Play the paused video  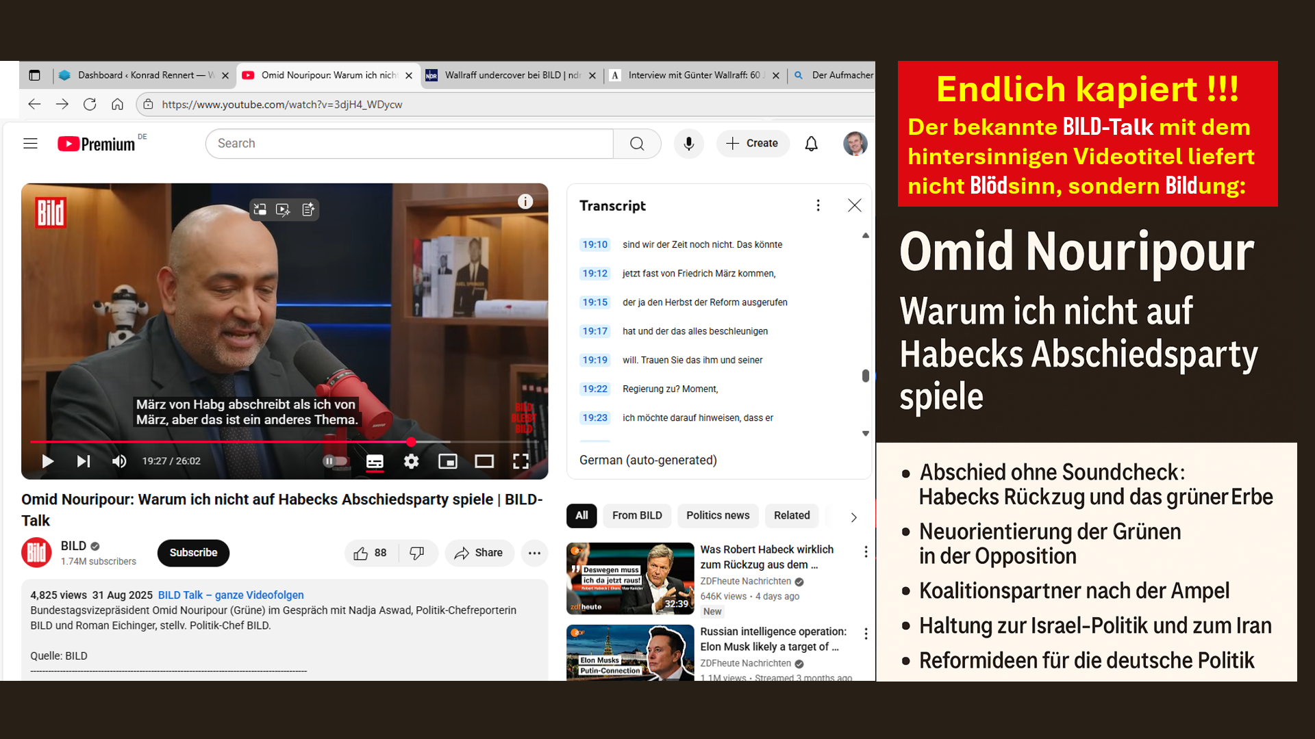(x=47, y=461)
